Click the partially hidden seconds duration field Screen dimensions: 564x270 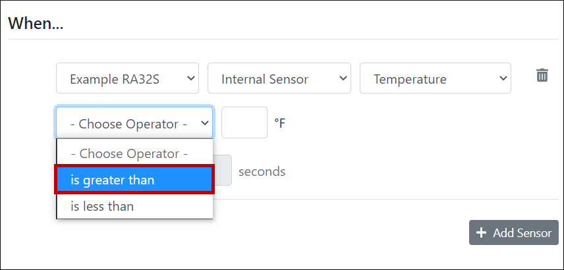(x=223, y=171)
